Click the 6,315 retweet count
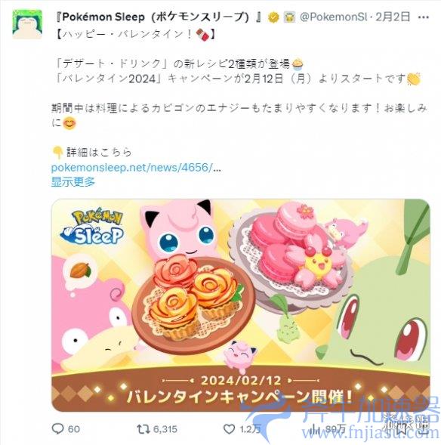 pos(165,429)
